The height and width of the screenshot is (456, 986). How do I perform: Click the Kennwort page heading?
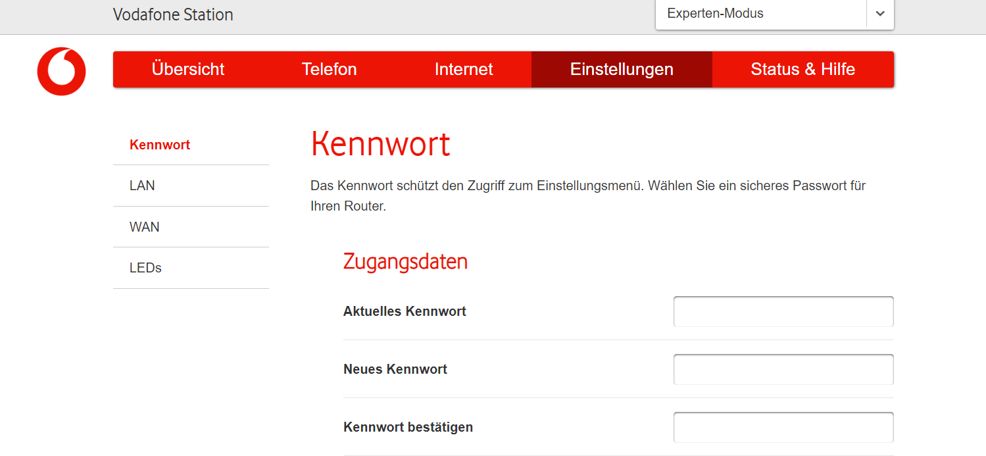coord(380,144)
